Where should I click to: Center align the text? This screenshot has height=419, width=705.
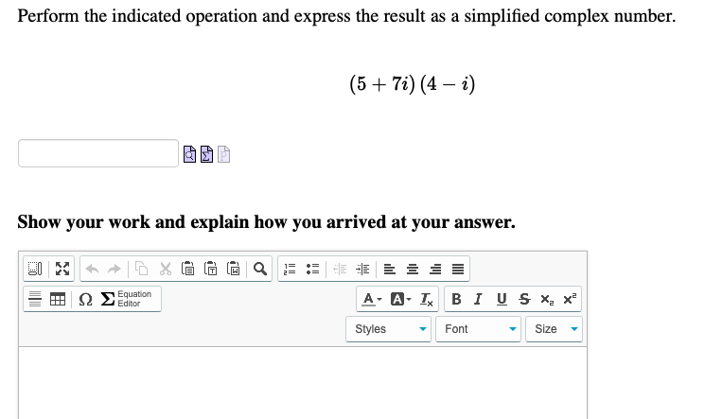click(413, 269)
